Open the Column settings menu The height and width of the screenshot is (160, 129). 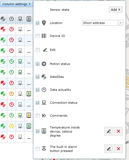[x=16, y=4]
